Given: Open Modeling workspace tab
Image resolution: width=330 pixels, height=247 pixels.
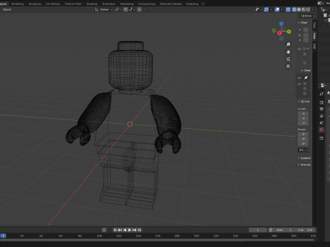Looking at the screenshot, I should coord(17,3).
